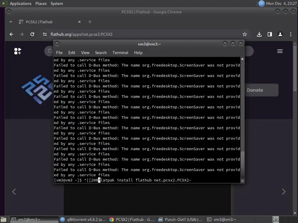The image size is (298, 223).
Task: Open the Applications menu
Action: (x=21, y=3)
